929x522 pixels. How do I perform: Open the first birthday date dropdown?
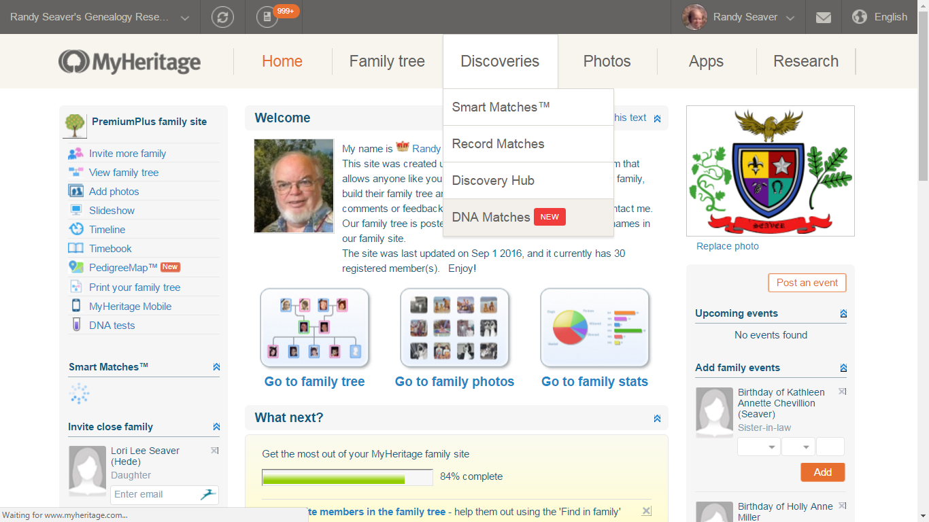[x=759, y=447]
